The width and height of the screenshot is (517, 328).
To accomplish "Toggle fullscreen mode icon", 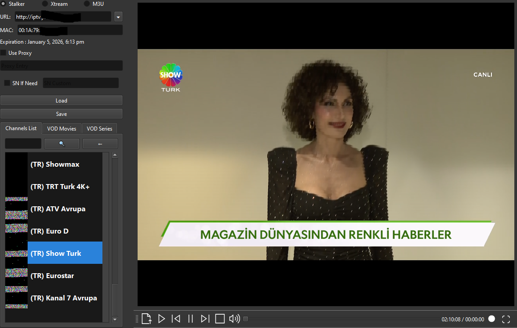I will pos(506,319).
